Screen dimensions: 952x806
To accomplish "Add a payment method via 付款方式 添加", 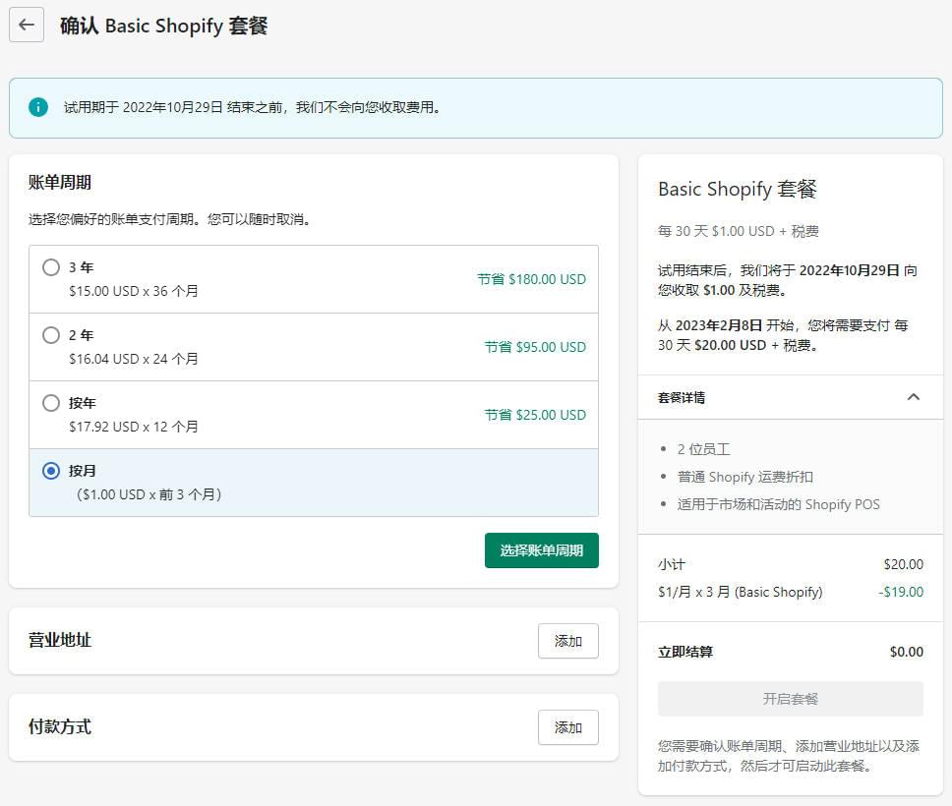I will (x=568, y=727).
